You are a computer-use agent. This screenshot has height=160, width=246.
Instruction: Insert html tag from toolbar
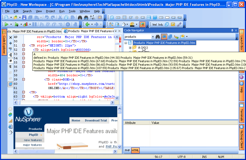pos(155,24)
